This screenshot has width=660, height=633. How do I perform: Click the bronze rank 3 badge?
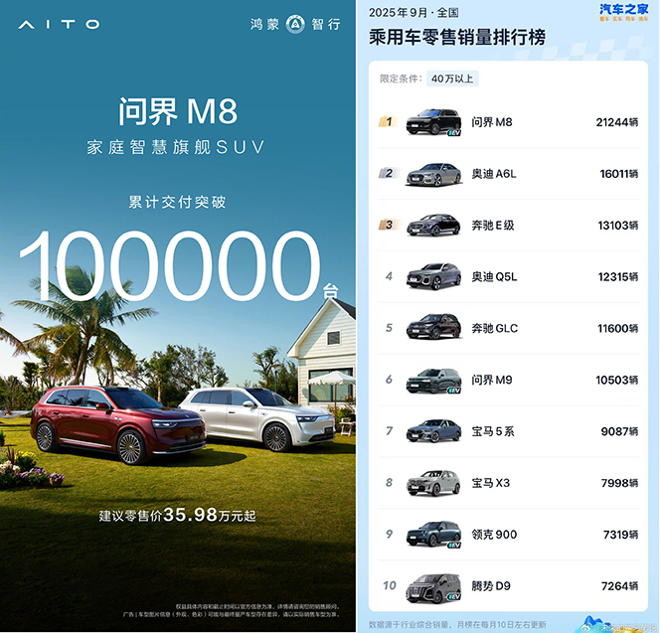pos(388,225)
